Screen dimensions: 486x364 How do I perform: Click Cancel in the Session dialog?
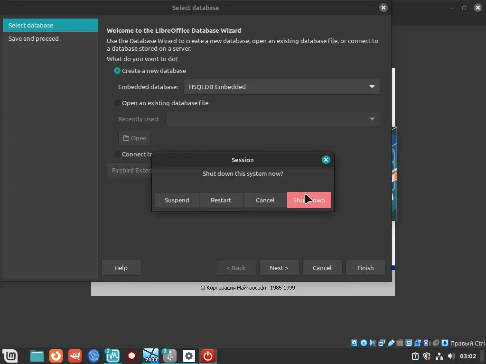point(265,200)
